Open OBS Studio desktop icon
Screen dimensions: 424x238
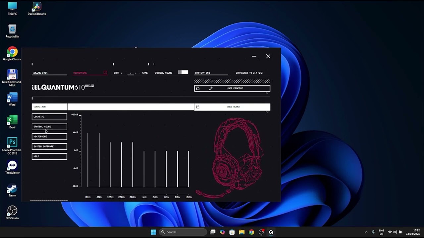pos(12,213)
